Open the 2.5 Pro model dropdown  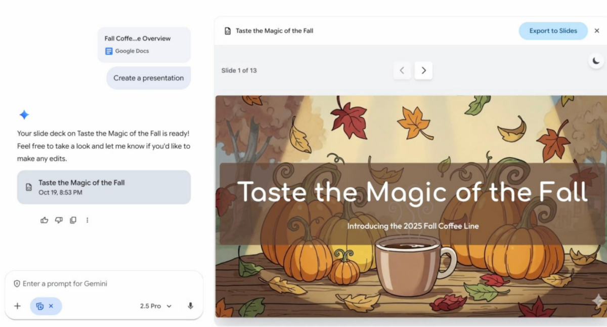156,306
